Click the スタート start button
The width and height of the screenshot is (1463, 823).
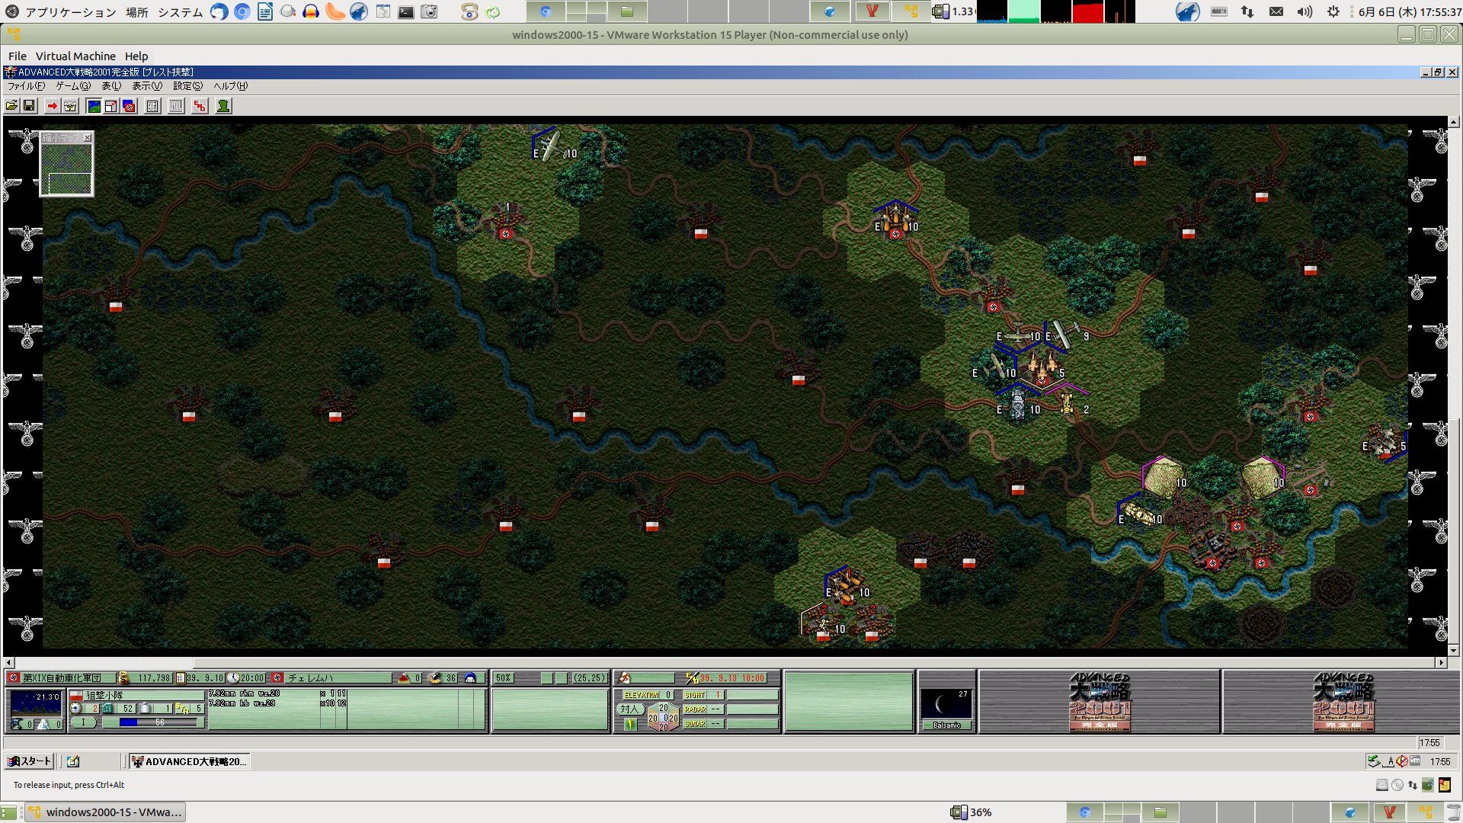tap(29, 761)
